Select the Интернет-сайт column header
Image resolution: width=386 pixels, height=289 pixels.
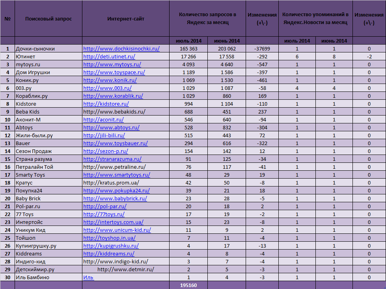126,19
